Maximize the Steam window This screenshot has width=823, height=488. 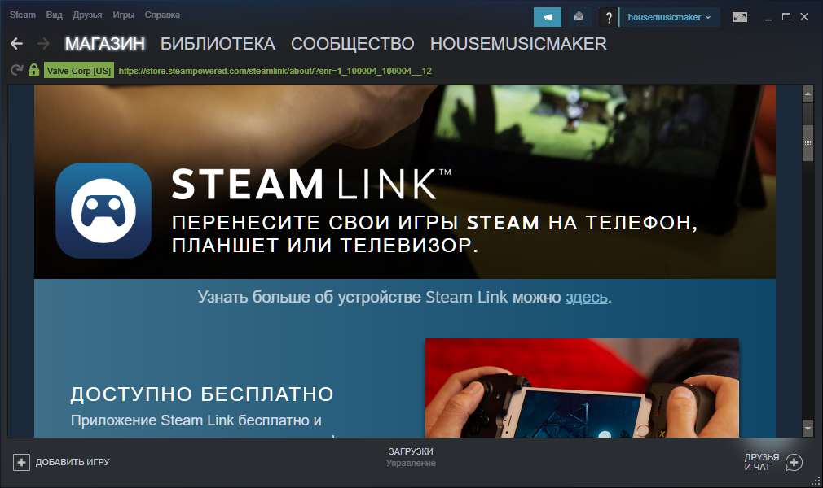click(x=786, y=17)
